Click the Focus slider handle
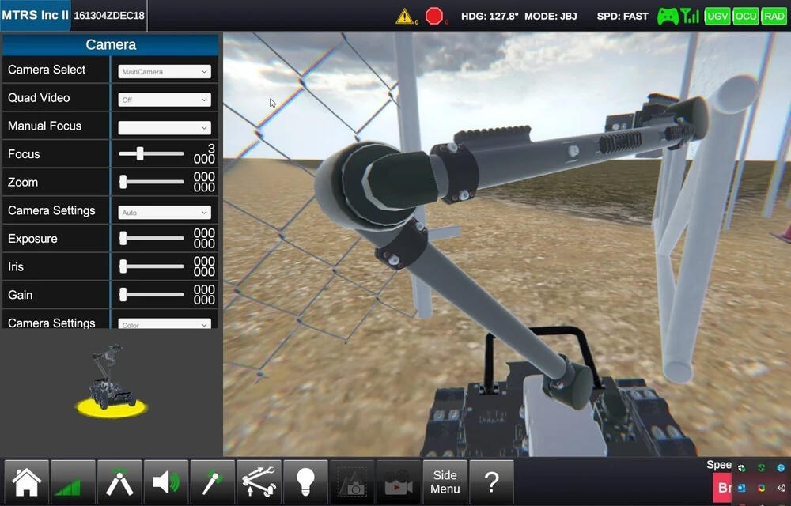The width and height of the screenshot is (791, 506). [140, 154]
